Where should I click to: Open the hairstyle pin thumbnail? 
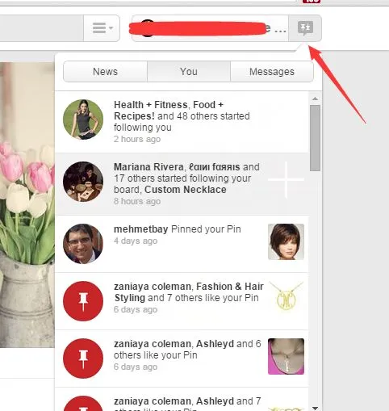(x=286, y=241)
